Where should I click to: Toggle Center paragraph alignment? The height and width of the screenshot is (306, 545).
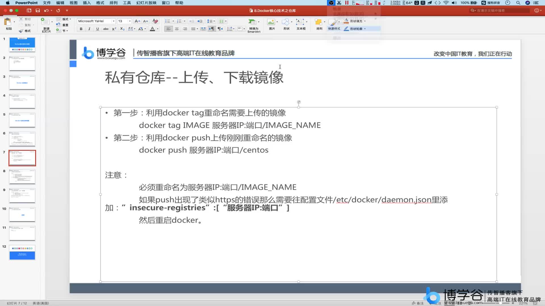tap(177, 29)
